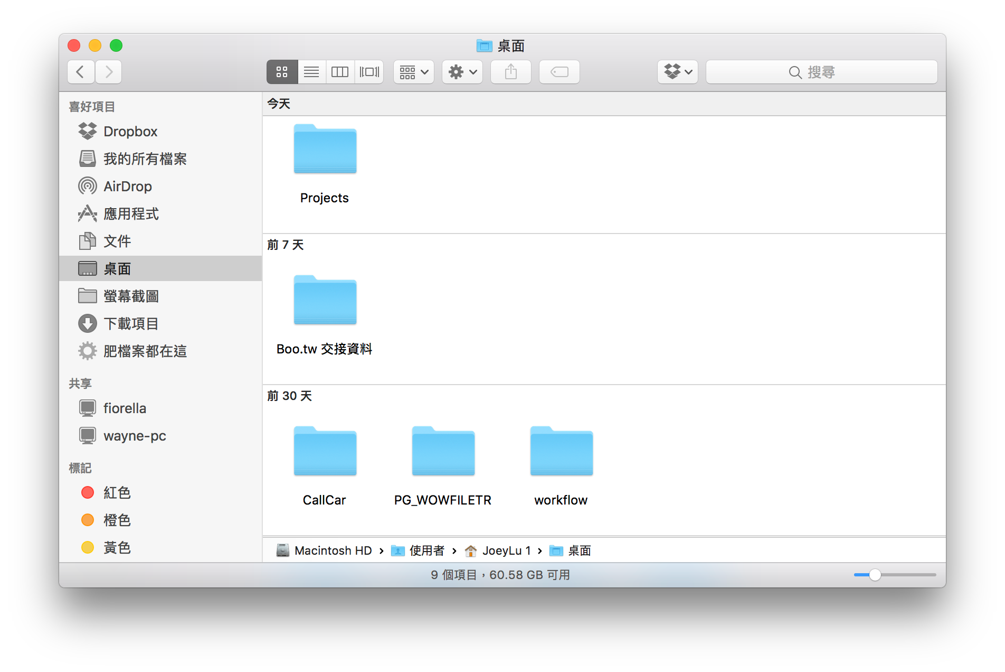The width and height of the screenshot is (1005, 672).
Task: Open 下載項目 in the sidebar
Action: 160,323
